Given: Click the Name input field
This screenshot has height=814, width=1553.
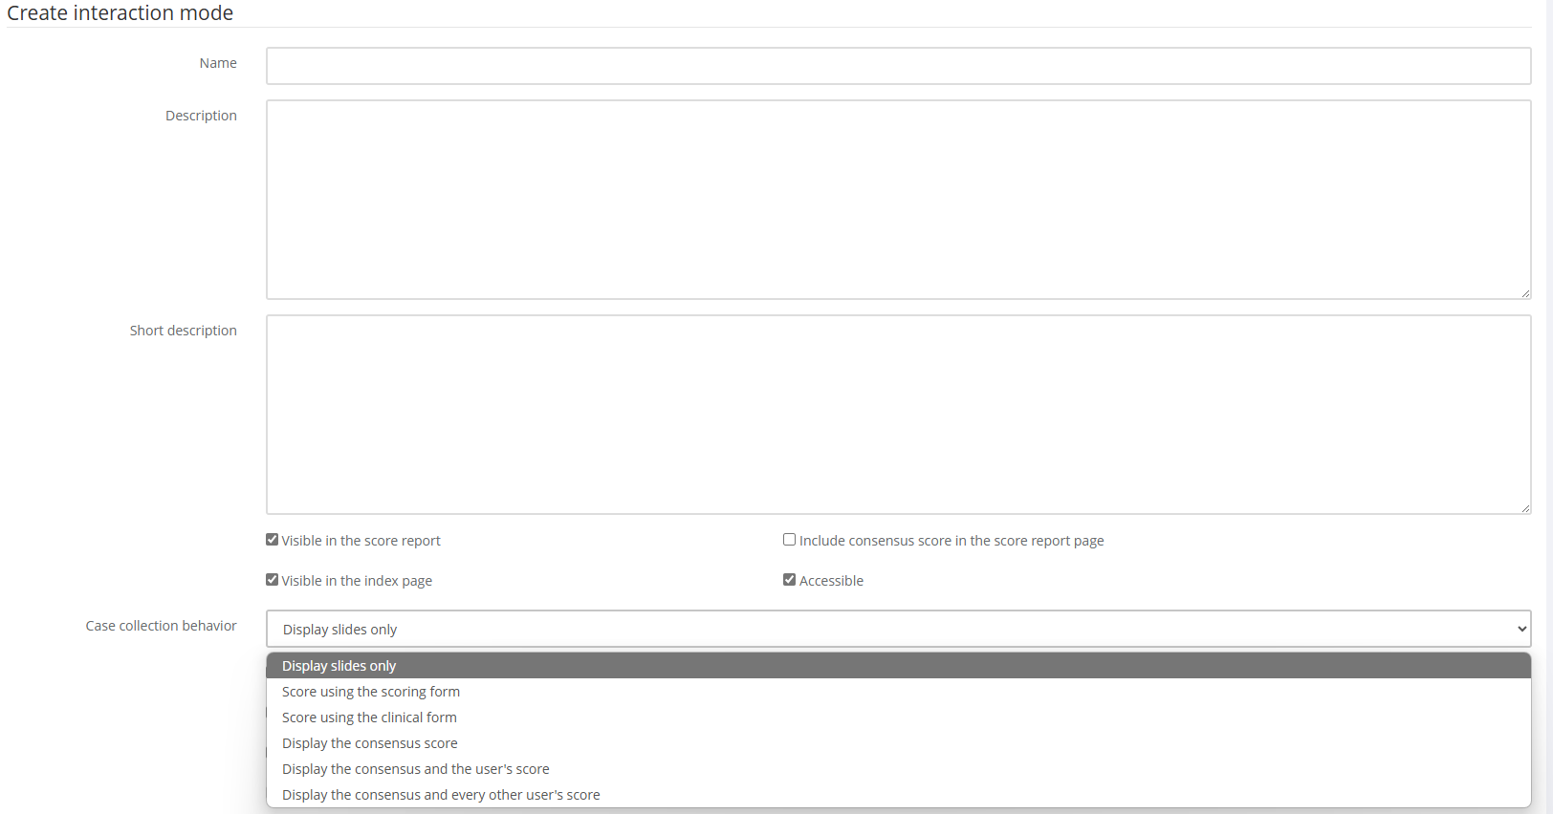Looking at the screenshot, I should click(898, 66).
